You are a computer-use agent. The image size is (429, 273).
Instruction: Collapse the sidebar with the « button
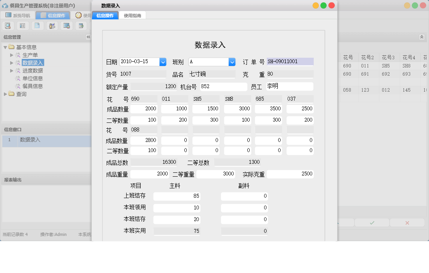pyautogui.click(x=88, y=37)
